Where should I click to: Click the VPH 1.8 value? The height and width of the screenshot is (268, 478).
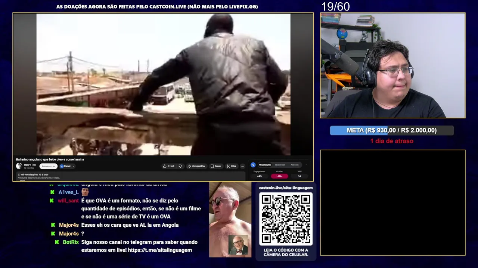coord(299,176)
